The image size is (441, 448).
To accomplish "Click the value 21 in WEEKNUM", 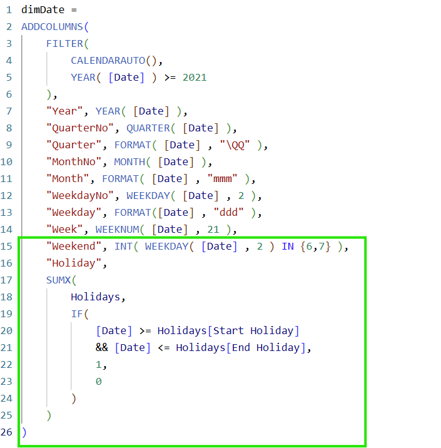I will coord(213,230).
